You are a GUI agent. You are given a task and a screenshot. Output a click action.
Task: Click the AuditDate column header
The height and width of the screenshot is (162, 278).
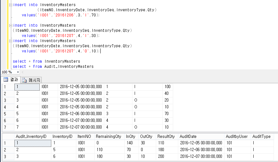point(188,136)
